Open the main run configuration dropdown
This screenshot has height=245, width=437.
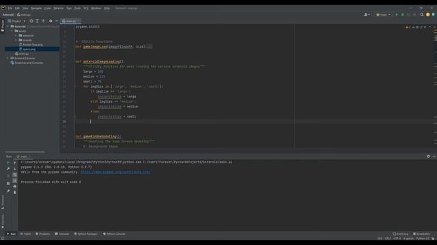click(383, 15)
